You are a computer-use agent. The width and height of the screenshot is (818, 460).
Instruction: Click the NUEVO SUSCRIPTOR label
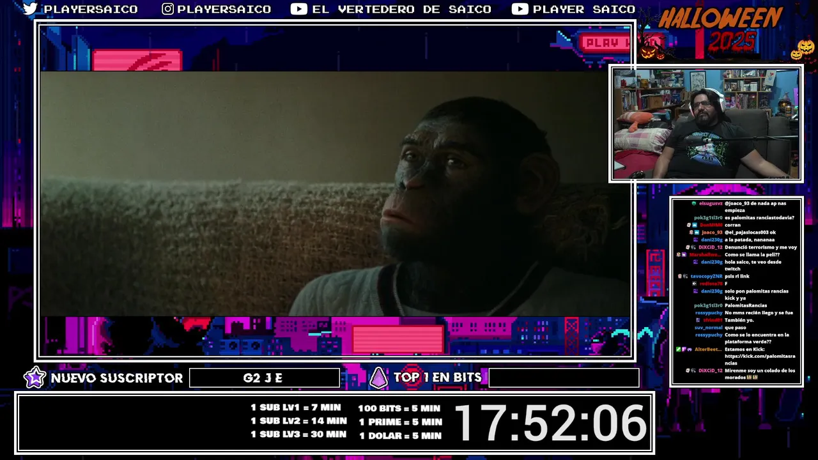(117, 378)
